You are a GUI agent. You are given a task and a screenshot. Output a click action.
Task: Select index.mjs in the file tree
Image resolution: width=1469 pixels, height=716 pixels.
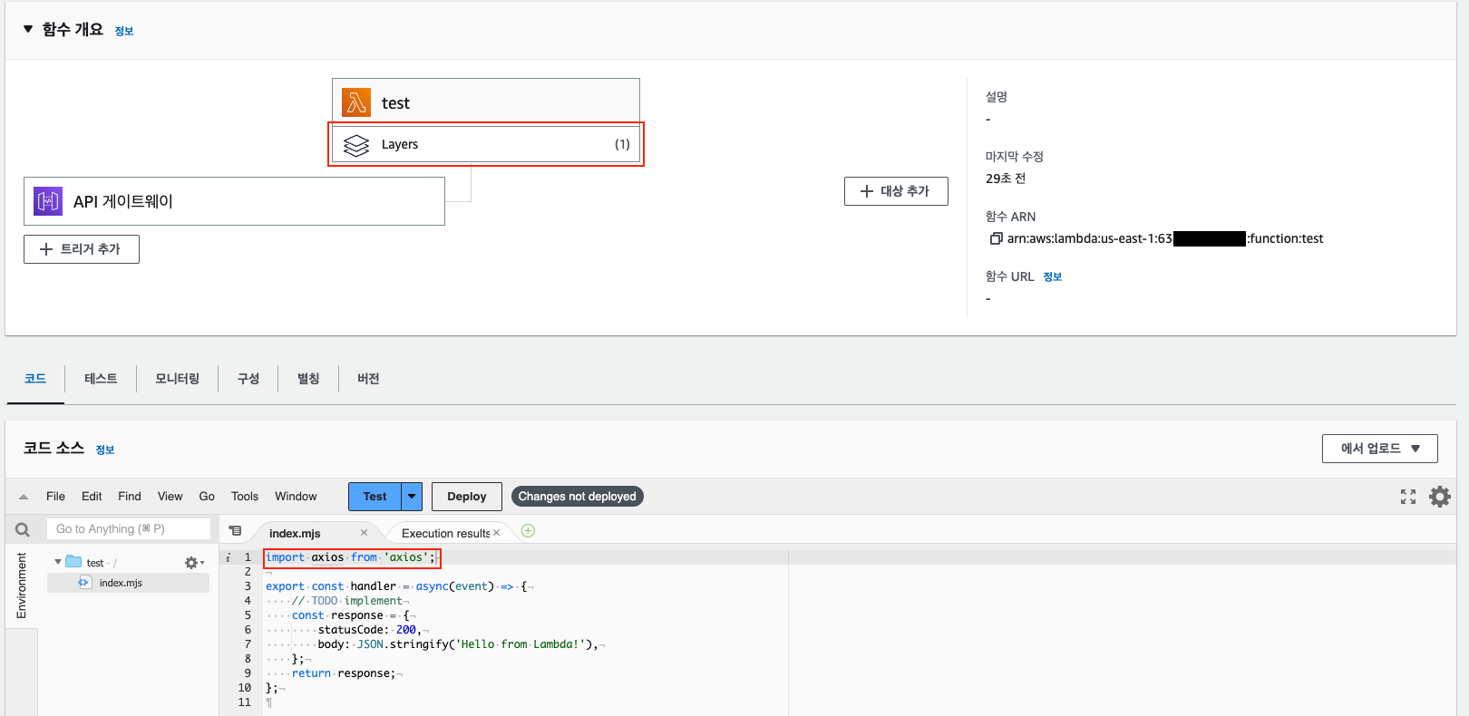click(x=120, y=583)
